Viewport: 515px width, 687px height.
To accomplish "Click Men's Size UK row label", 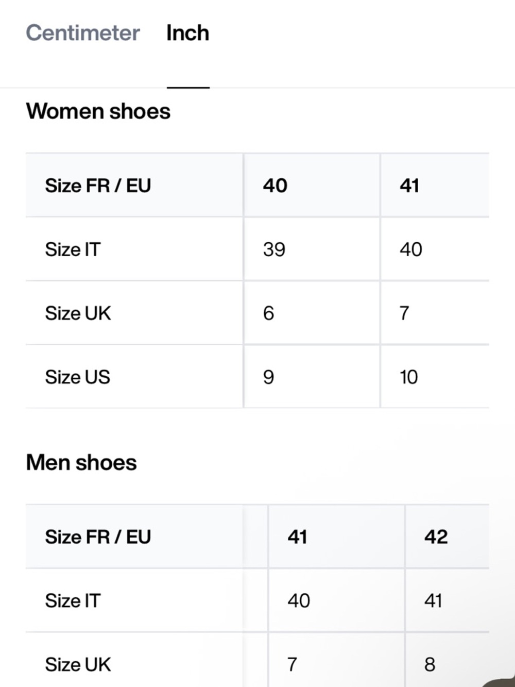I will [78, 665].
